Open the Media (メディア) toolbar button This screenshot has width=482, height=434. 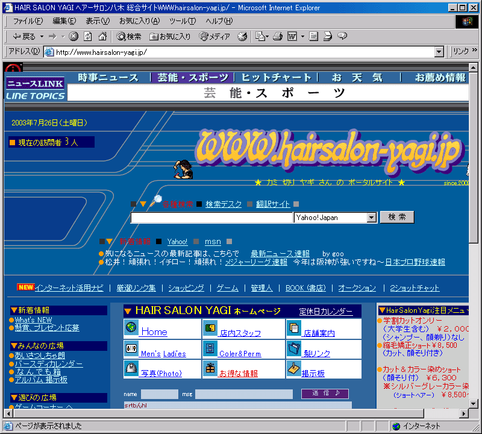214,36
